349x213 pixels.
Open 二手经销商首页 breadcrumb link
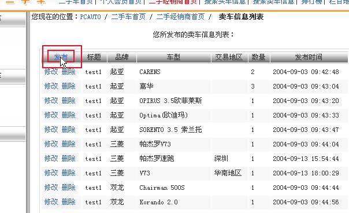[180, 17]
